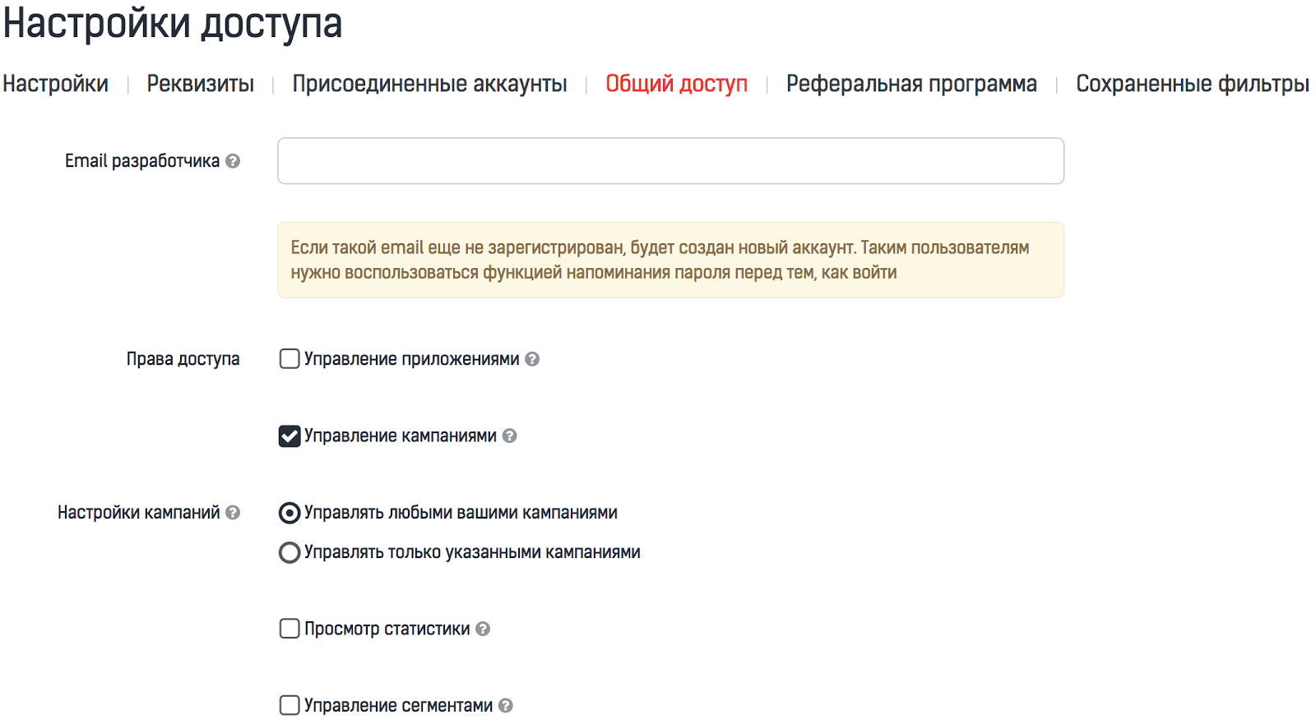Viewport: 1316px width, 724px height.
Task: Enable the Просмотр статистики checkbox
Action: [x=290, y=629]
